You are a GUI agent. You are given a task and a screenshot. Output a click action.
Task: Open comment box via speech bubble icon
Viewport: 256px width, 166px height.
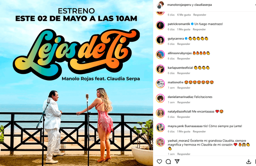click(x=168, y=162)
